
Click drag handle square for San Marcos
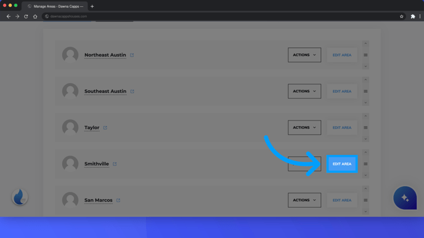click(x=365, y=200)
